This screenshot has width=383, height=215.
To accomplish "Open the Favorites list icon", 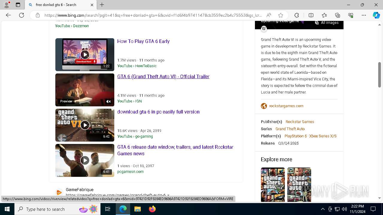I will pos(324,15).
